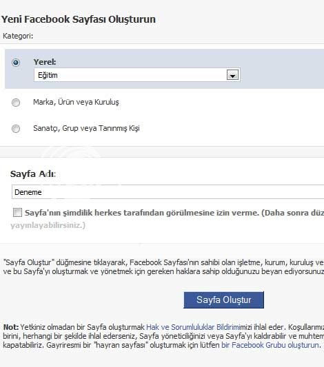324x367 pixels.
Task: Click the Kategori label
Action: pos(18,36)
